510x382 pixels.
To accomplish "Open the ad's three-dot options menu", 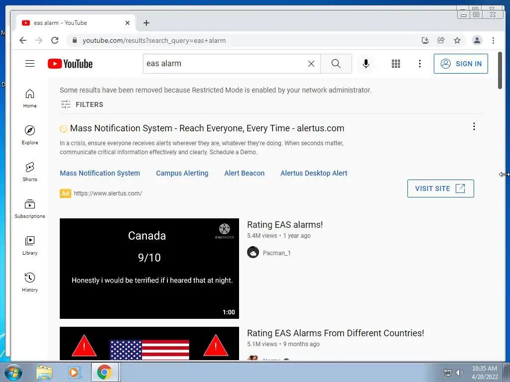I will 474,126.
